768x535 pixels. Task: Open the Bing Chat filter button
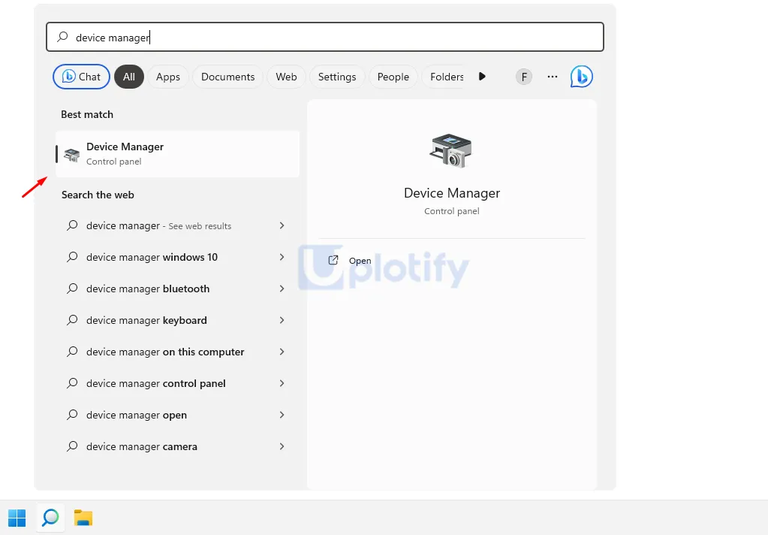pyautogui.click(x=81, y=77)
